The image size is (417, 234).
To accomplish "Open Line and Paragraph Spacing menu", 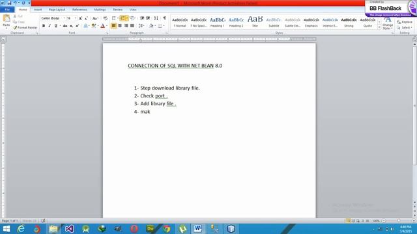I will click(141, 26).
